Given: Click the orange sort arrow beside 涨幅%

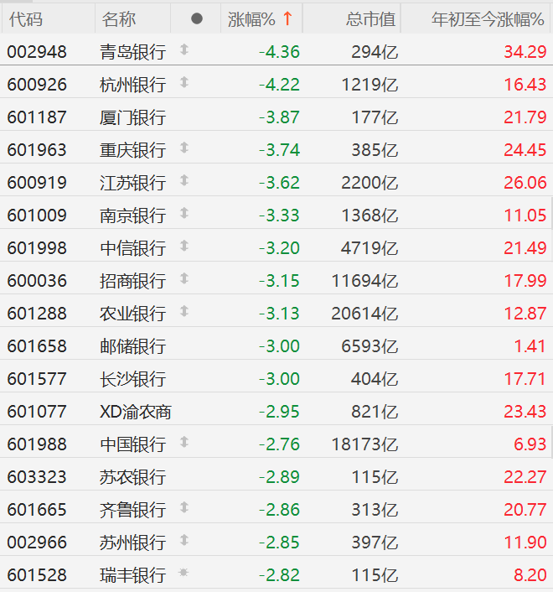Looking at the screenshot, I should click(x=287, y=18).
